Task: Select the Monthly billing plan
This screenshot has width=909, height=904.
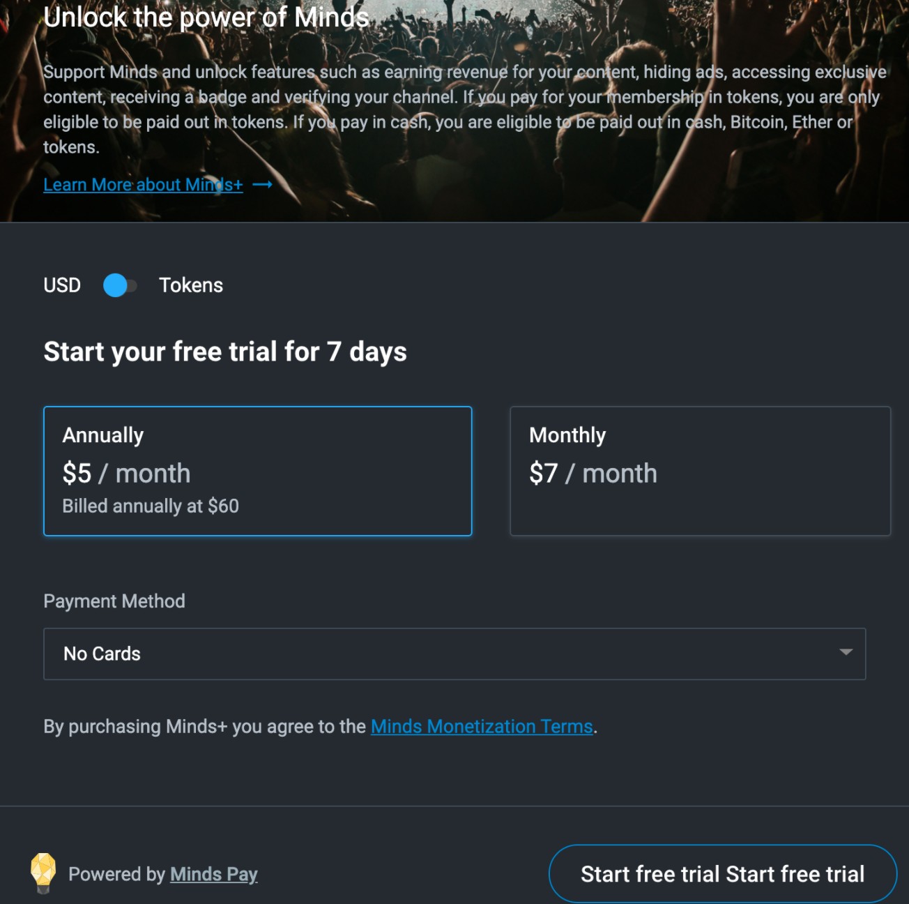Action: 700,471
